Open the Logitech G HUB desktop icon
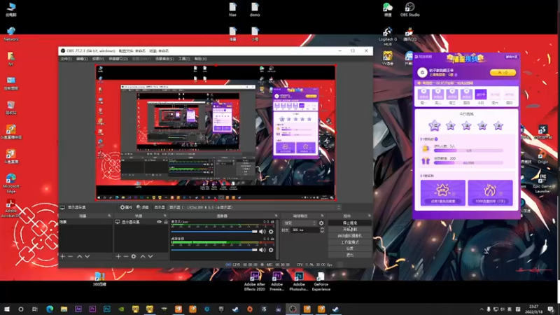Viewport: 560px width, 315px height. [388, 37]
